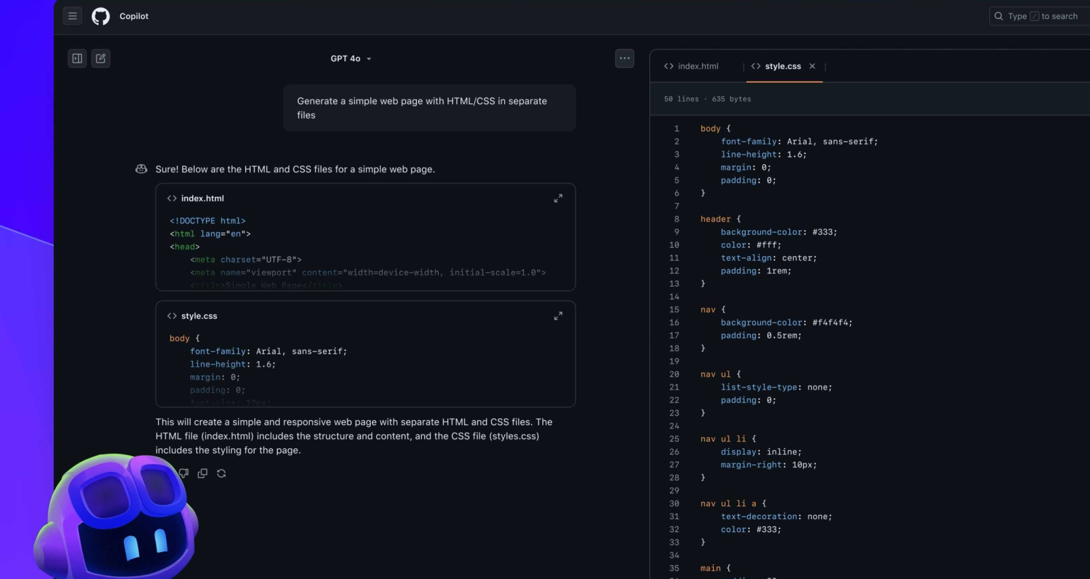Screen dimensions: 1090x579
Task: Toggle the conversation sidebar panel
Action: 78,59
